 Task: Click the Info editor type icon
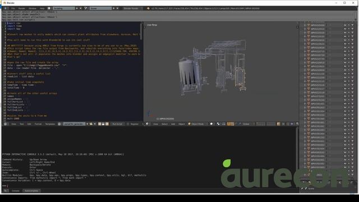coord(6,8)
